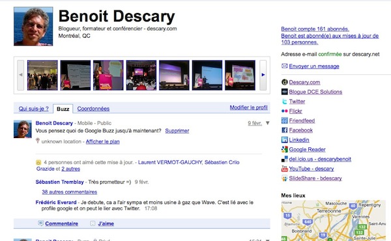
Task: Select the Buzz tab
Action: click(x=63, y=109)
